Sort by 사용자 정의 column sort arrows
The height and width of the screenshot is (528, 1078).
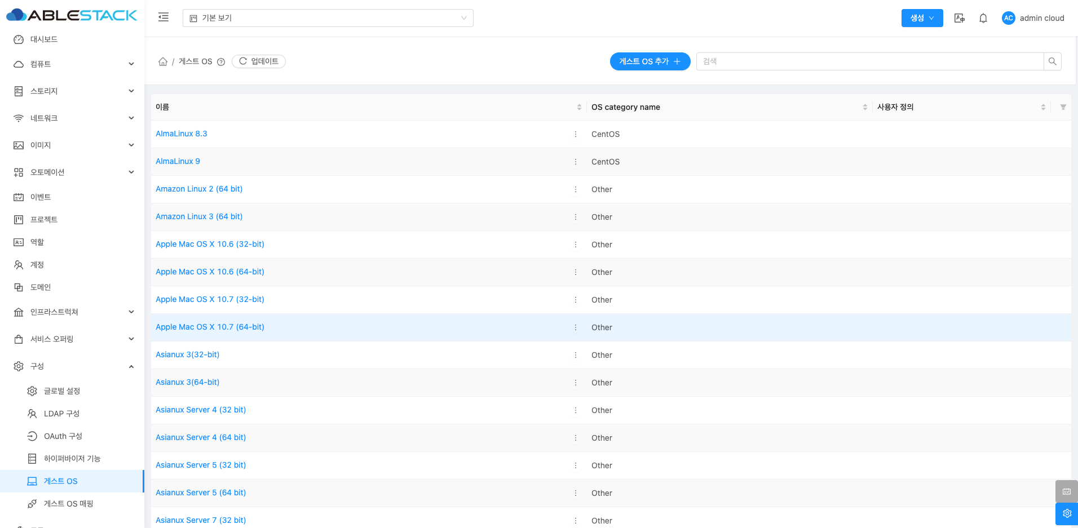pos(1043,107)
